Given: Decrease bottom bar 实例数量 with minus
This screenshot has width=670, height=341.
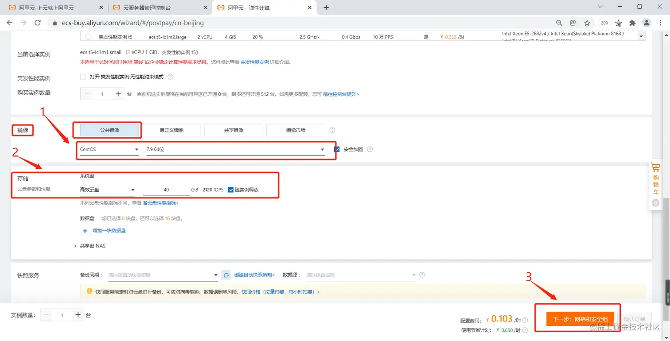Looking at the screenshot, I should pos(47,315).
